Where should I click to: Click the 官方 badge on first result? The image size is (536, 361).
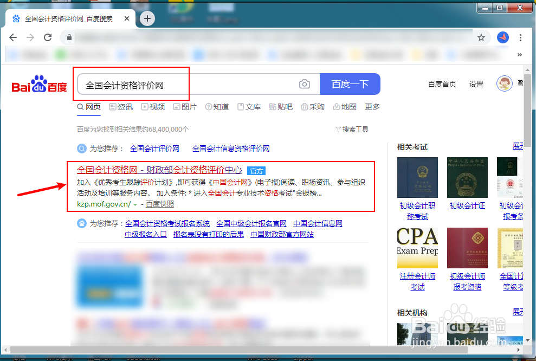coord(256,171)
